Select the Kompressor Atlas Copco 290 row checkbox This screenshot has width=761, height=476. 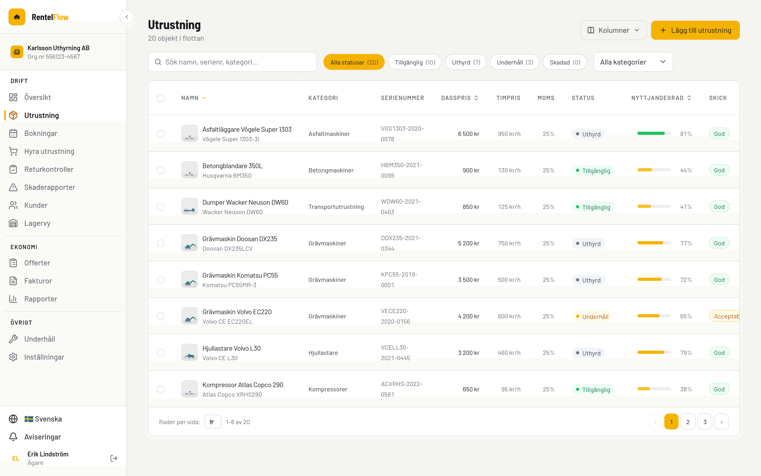(161, 389)
